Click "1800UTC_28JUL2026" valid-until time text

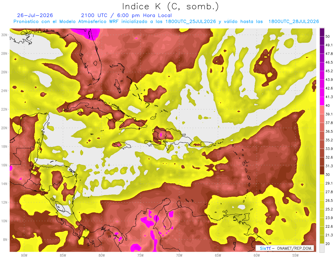(x=294, y=22)
